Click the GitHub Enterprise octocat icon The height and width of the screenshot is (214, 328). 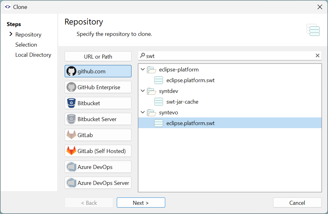(71, 87)
